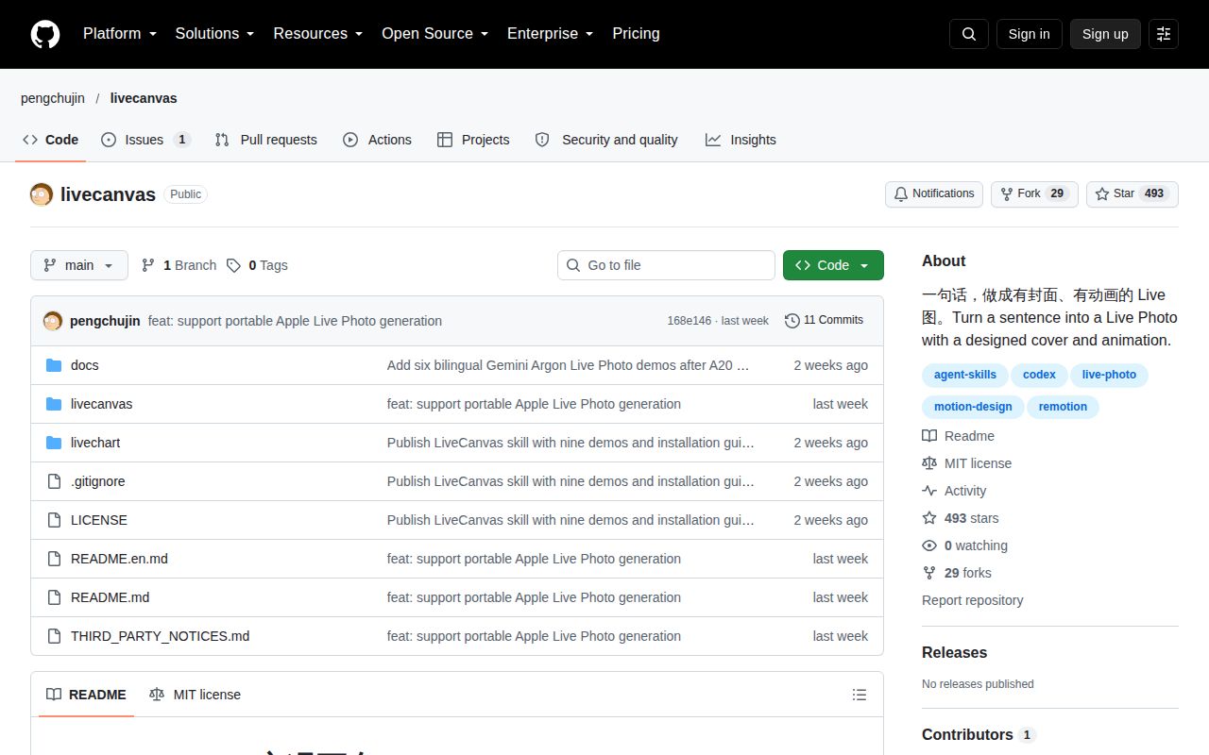
Task: Expand the Solutions menu
Action: tap(214, 34)
